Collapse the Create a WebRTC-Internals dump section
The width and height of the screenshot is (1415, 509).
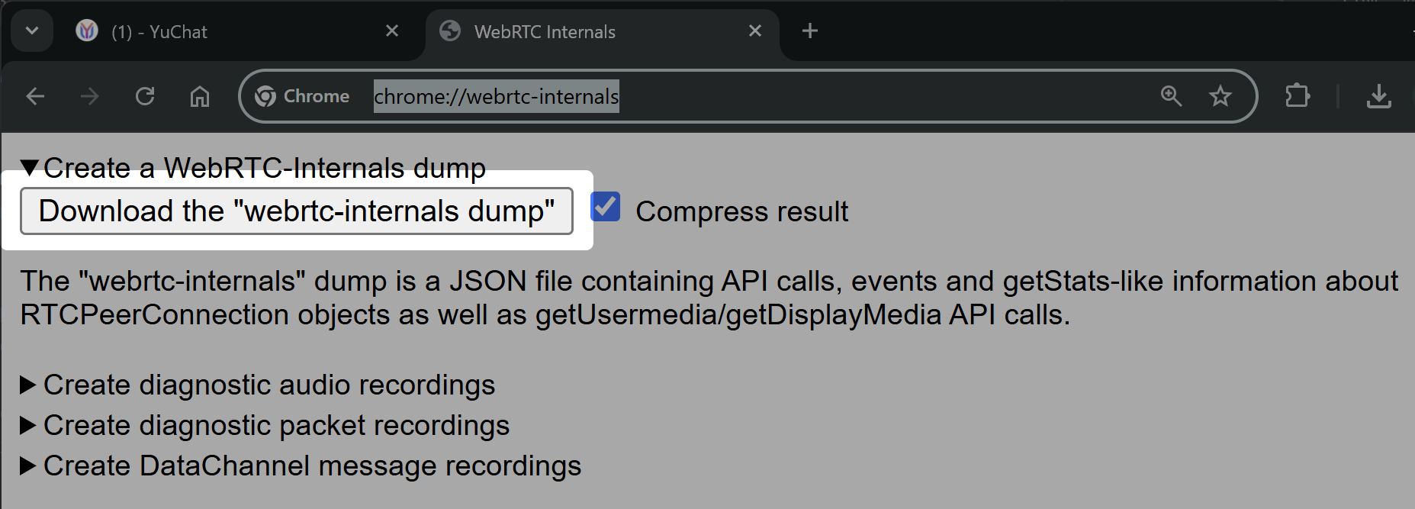[x=29, y=167]
